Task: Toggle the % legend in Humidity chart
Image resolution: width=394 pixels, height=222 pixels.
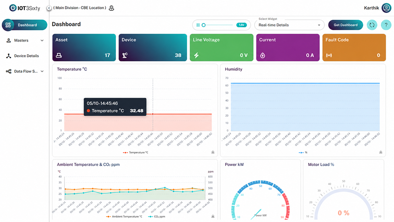Action: tap(303, 152)
